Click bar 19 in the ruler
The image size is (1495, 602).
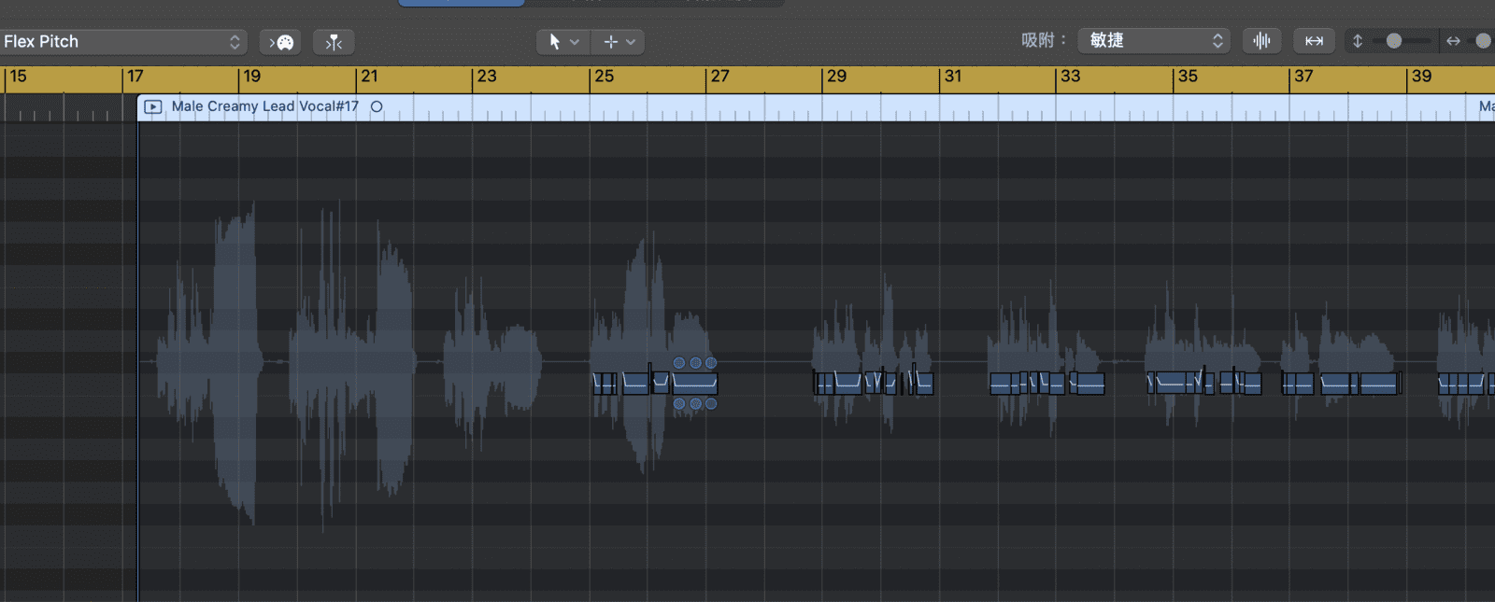252,77
